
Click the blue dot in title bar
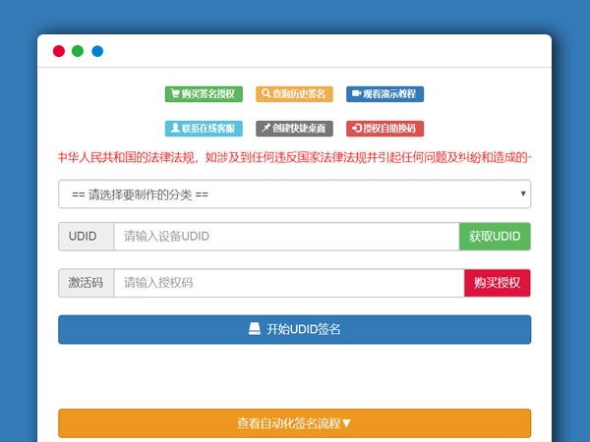pyautogui.click(x=97, y=51)
